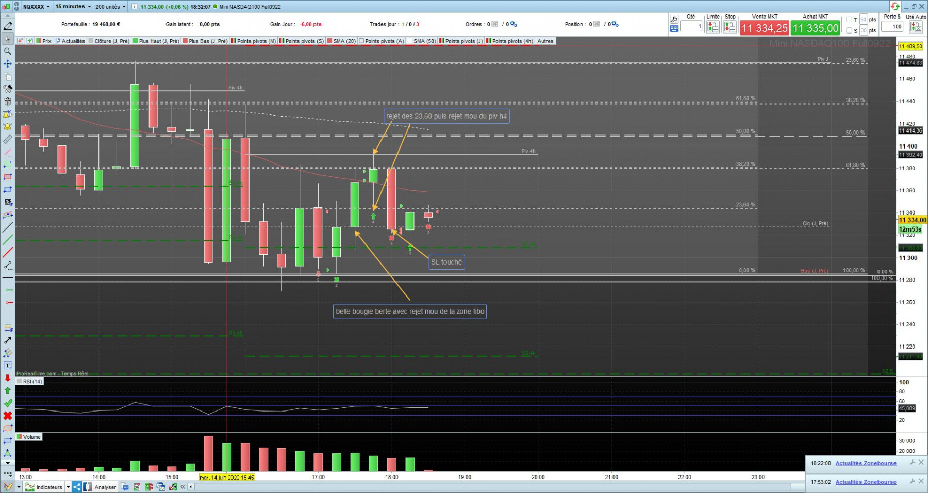Screen dimensions: 928x493
Task: Activate the pencil drawing tool
Action: (8, 26)
